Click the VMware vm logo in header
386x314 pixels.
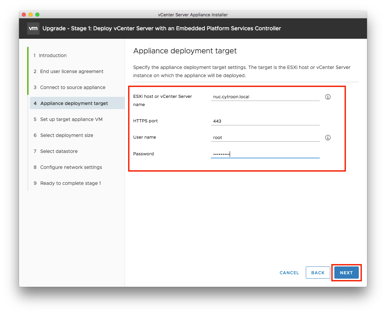[33, 29]
